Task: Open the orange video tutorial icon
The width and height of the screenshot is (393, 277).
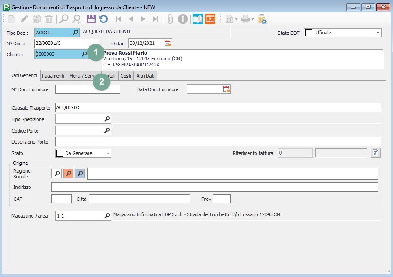Action: click(210, 19)
